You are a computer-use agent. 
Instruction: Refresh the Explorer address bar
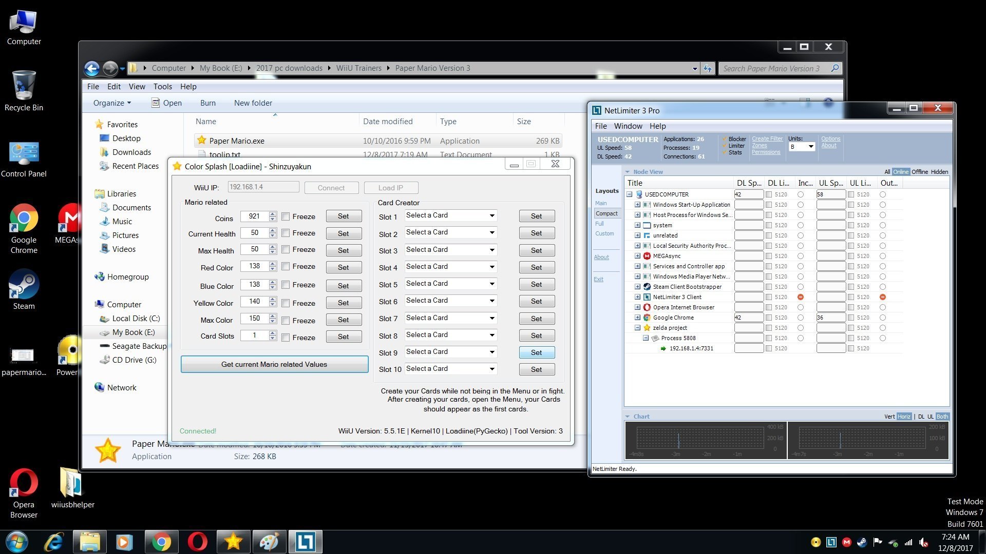pyautogui.click(x=708, y=68)
